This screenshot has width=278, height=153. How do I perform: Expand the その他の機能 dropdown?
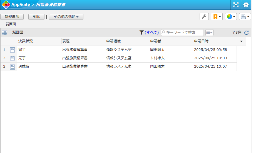coord(66,17)
